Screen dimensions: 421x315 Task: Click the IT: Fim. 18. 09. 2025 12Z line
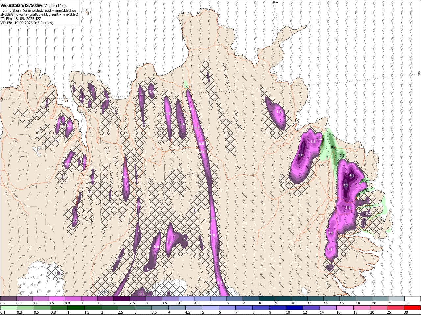pos(21,19)
